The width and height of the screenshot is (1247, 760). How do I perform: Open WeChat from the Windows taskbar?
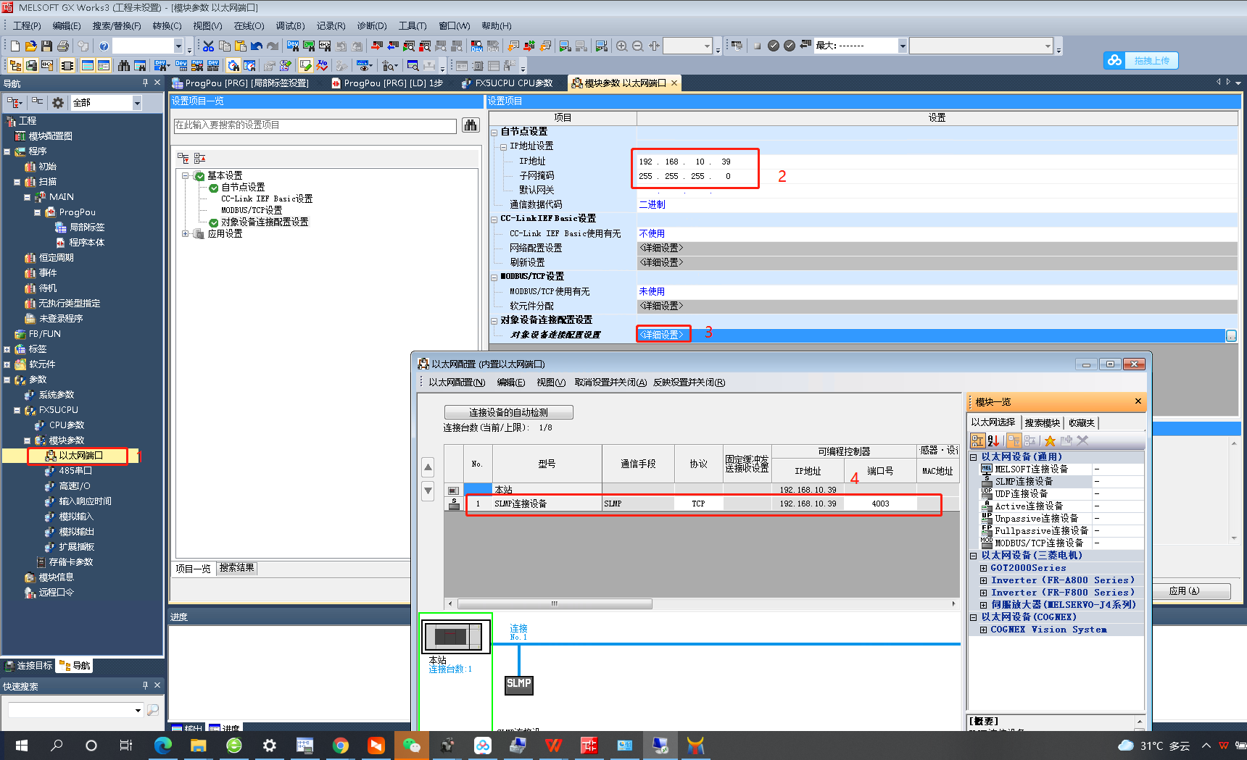(411, 746)
